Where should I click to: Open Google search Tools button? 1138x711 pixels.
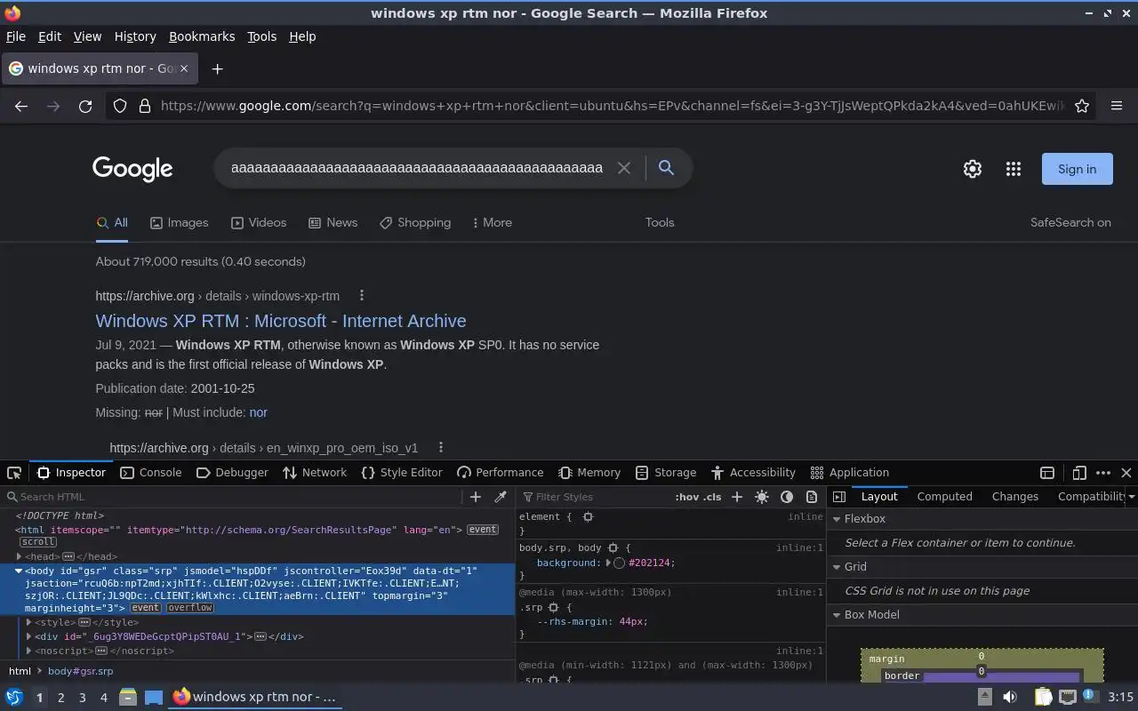point(660,223)
